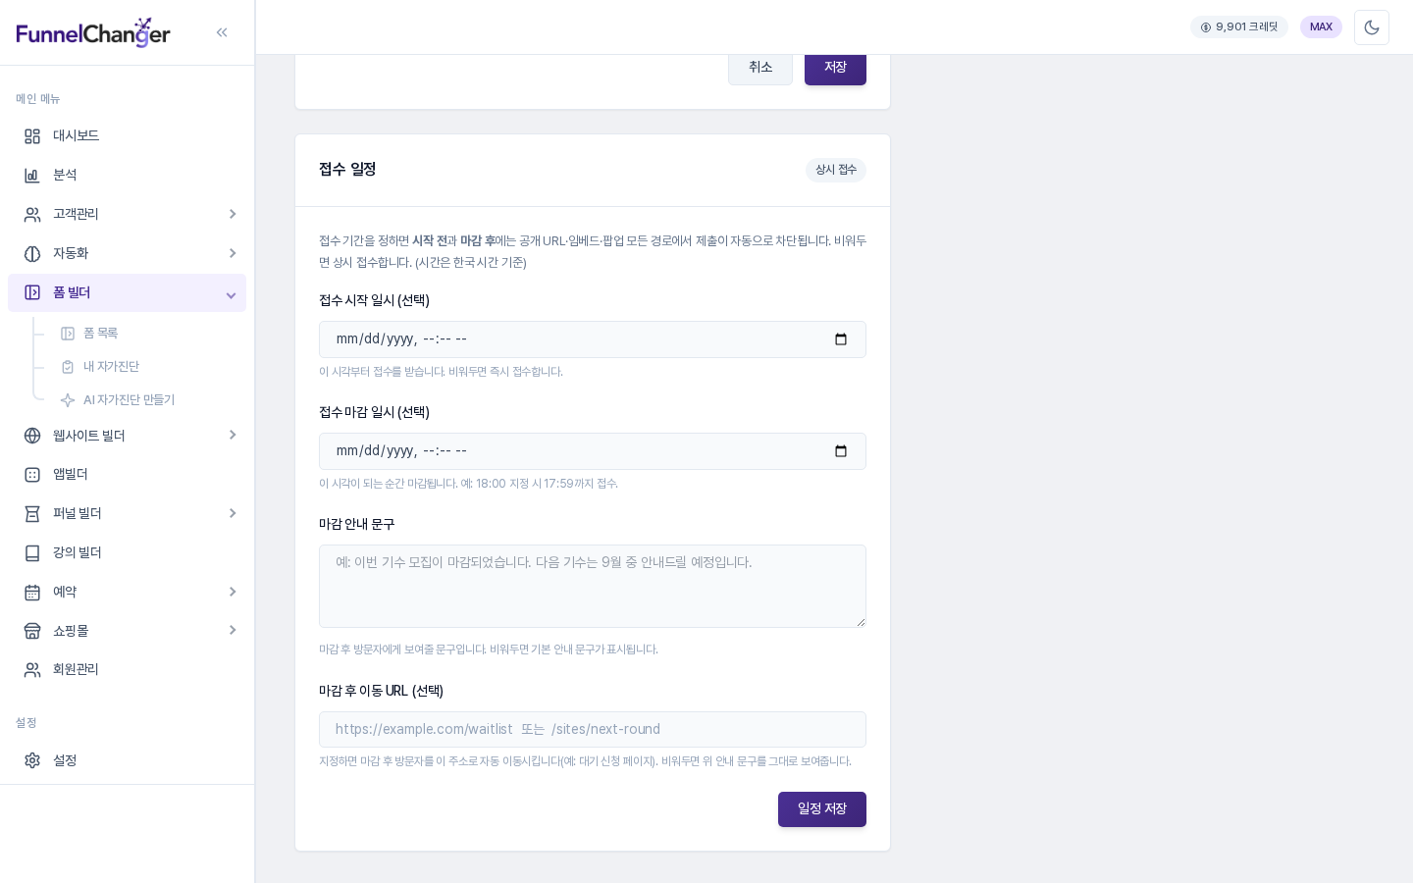Viewport: 1413px width, 883px height.
Task: Focus the 마감 안내 문구 textarea
Action: (593, 587)
